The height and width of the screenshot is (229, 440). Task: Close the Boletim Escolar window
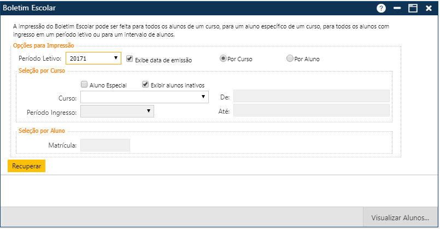coord(429,8)
